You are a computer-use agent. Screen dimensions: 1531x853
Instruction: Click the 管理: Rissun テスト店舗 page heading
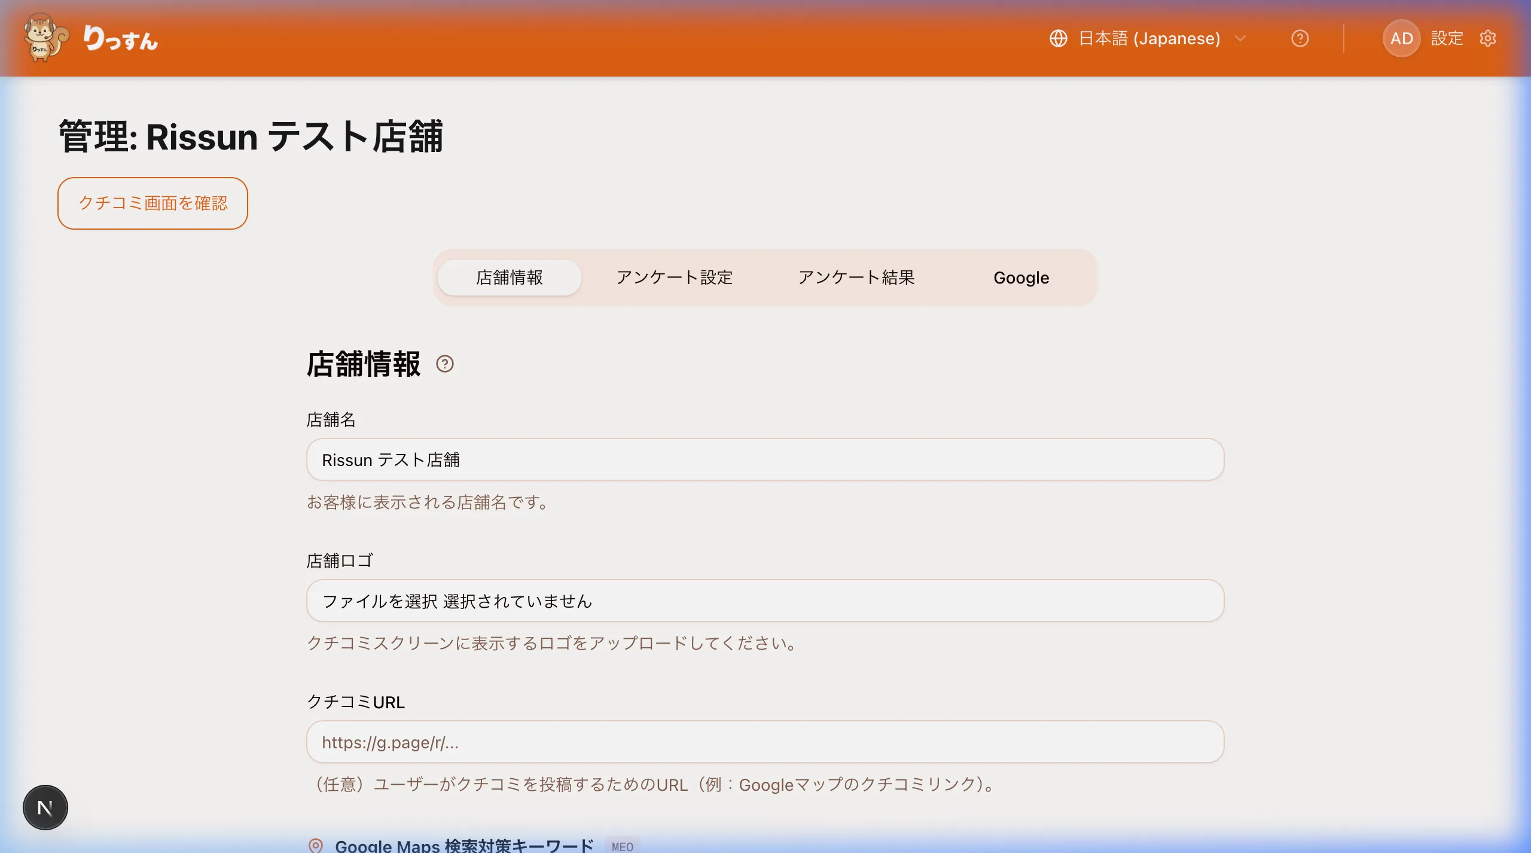tap(251, 136)
